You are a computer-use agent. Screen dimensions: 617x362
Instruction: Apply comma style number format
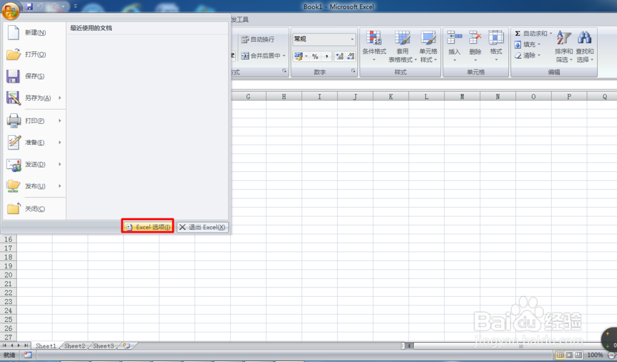click(x=326, y=56)
